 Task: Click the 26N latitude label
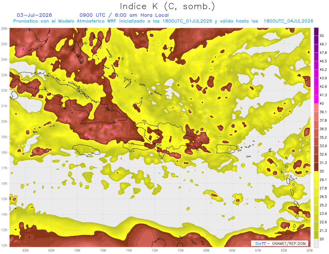(x=4, y=28)
